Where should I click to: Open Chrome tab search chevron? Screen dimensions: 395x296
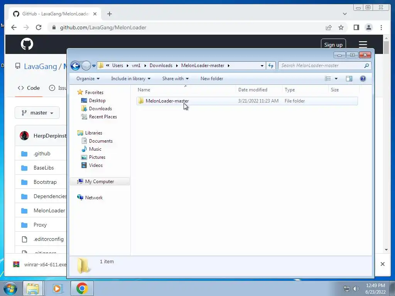click(x=344, y=14)
